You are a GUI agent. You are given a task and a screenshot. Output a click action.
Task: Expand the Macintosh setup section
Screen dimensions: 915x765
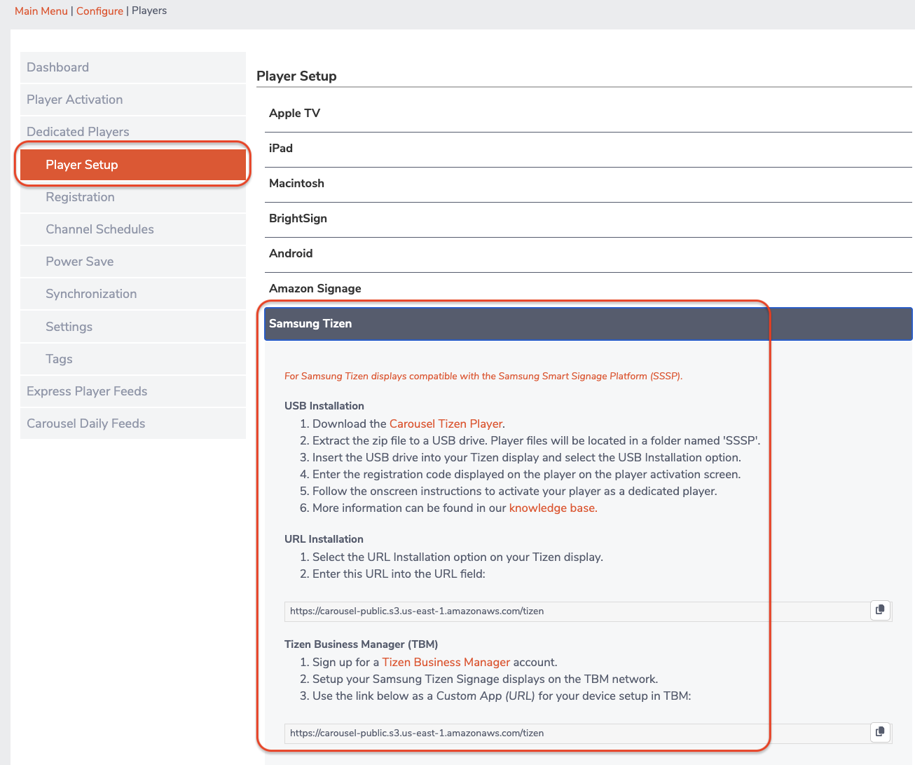pyautogui.click(x=589, y=184)
